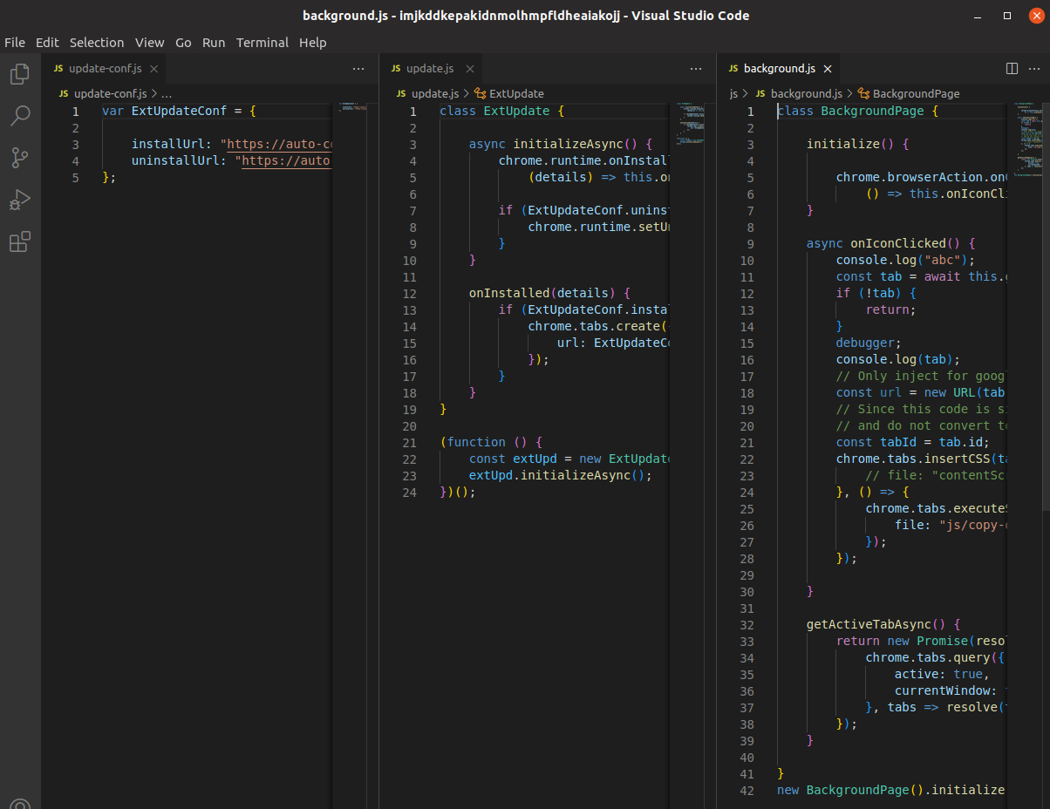This screenshot has width=1050, height=809.
Task: Open the Edit menu
Action: (x=47, y=42)
